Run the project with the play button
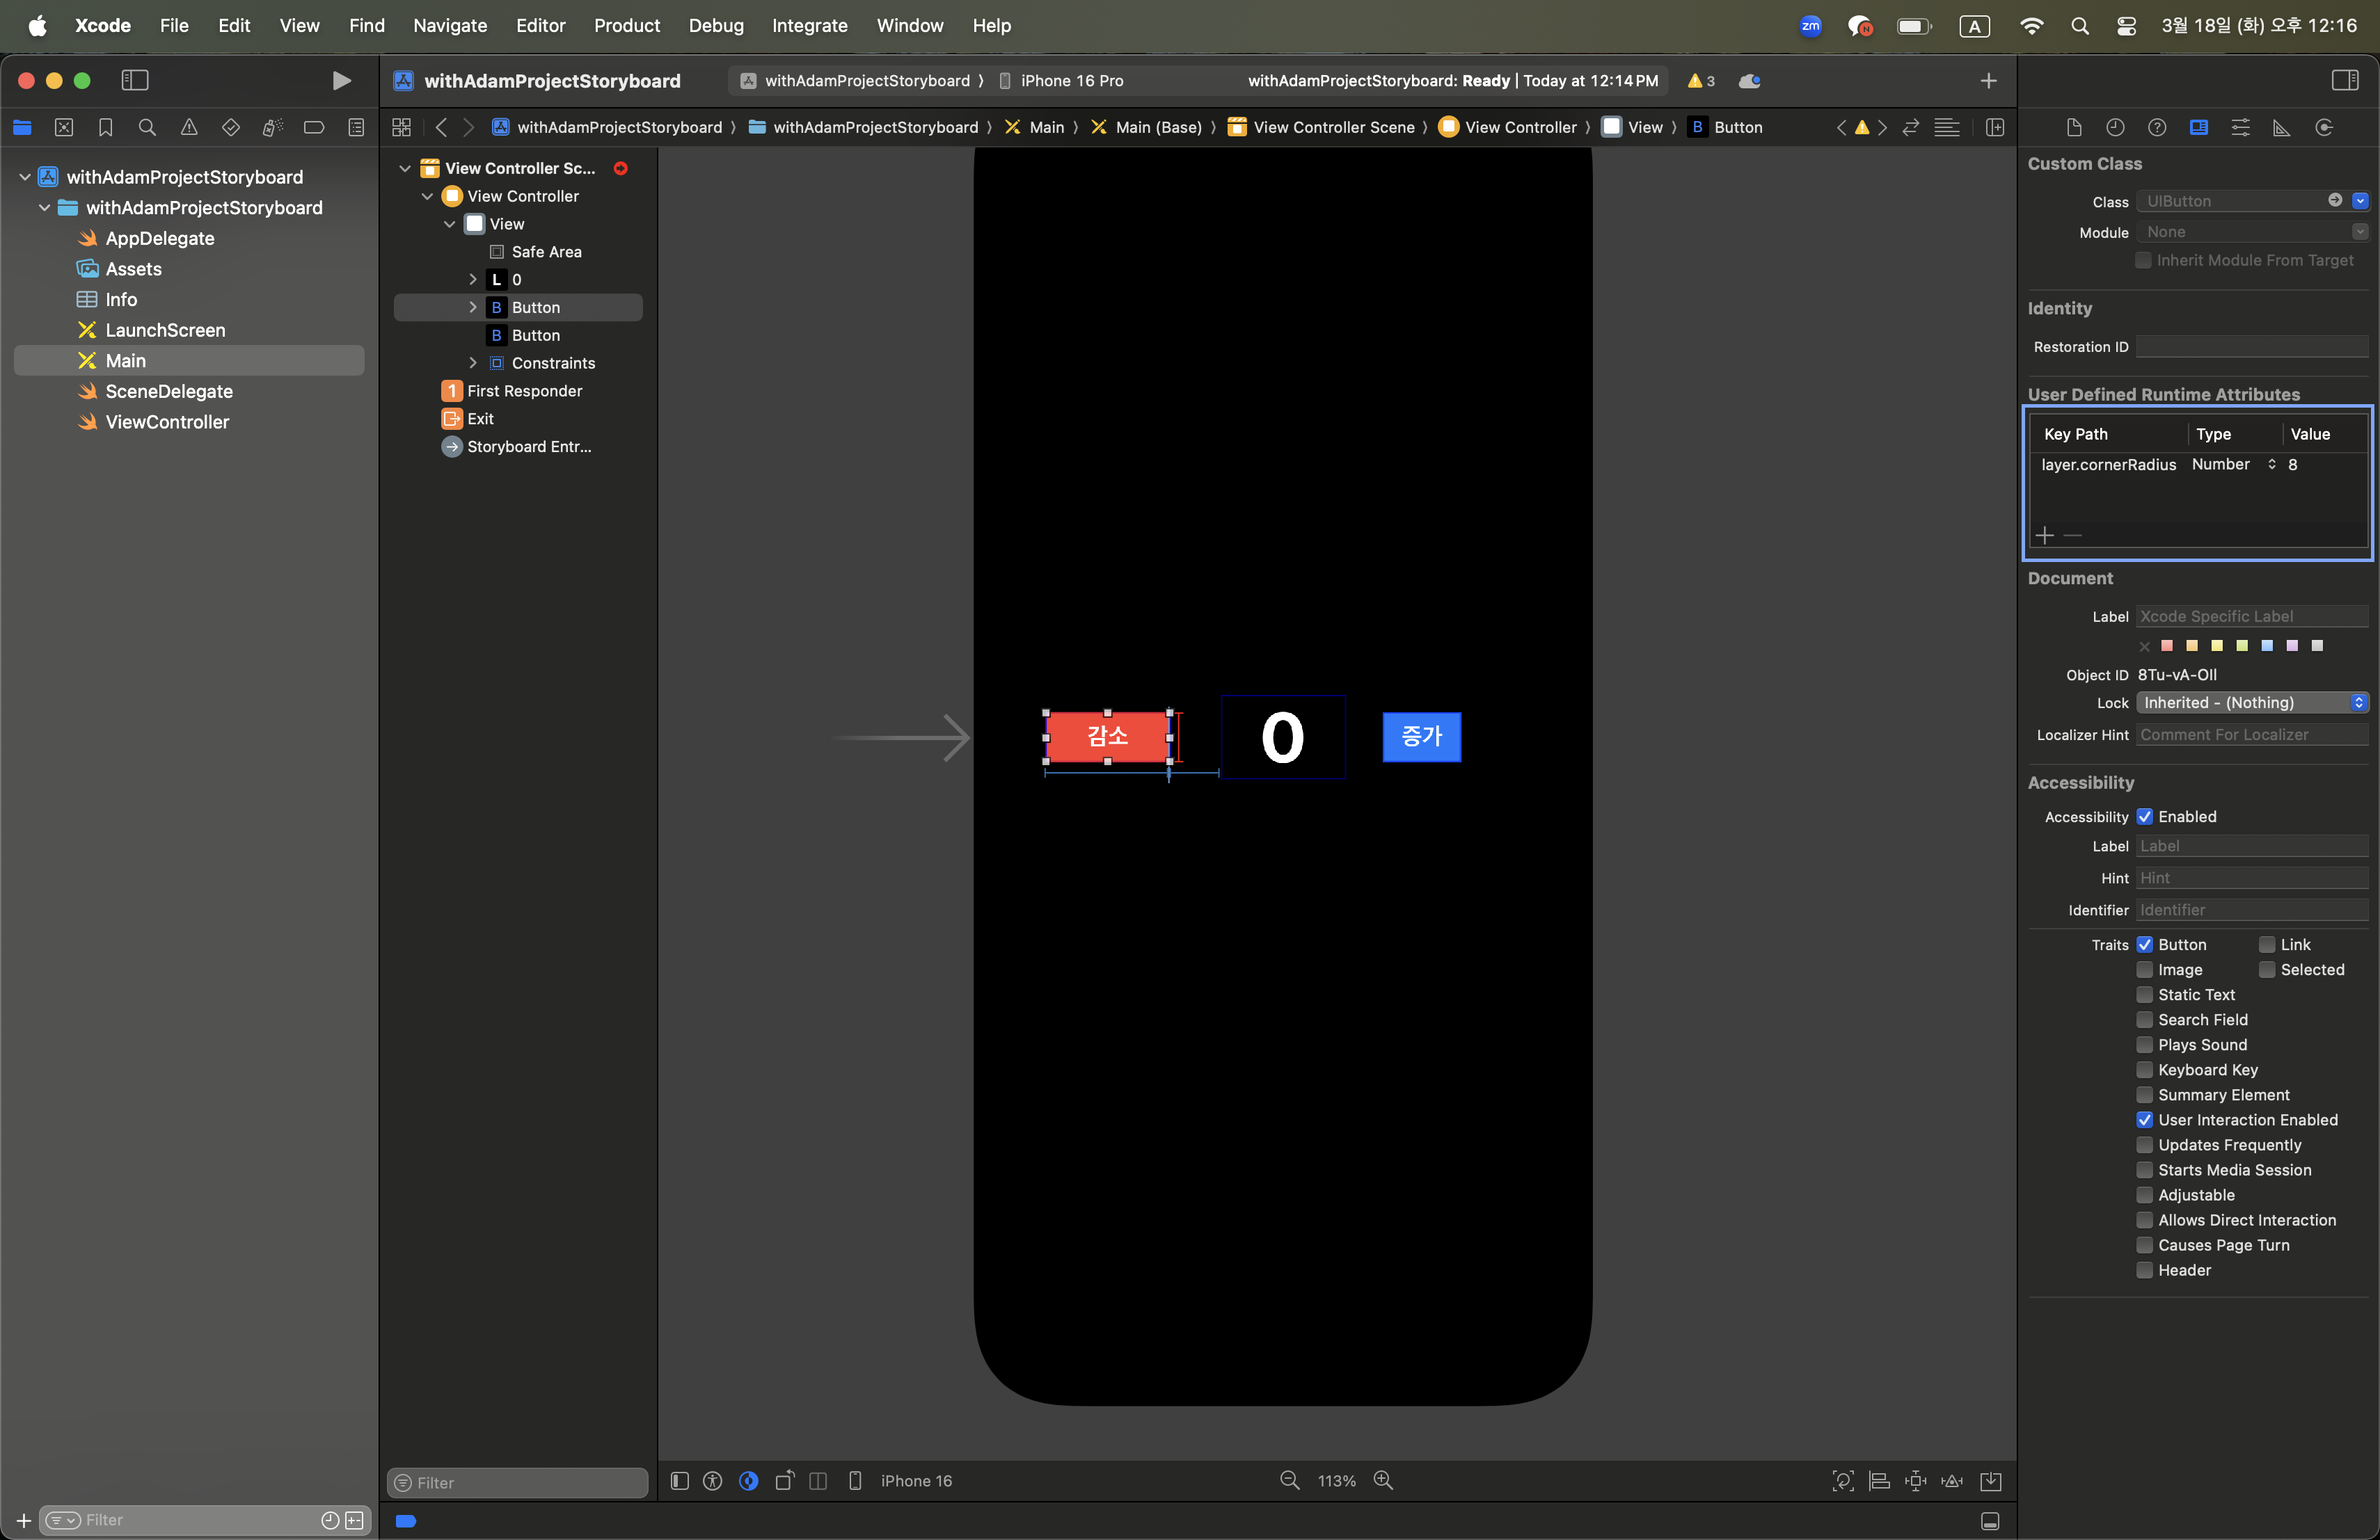The height and width of the screenshot is (1540, 2380). 341,80
